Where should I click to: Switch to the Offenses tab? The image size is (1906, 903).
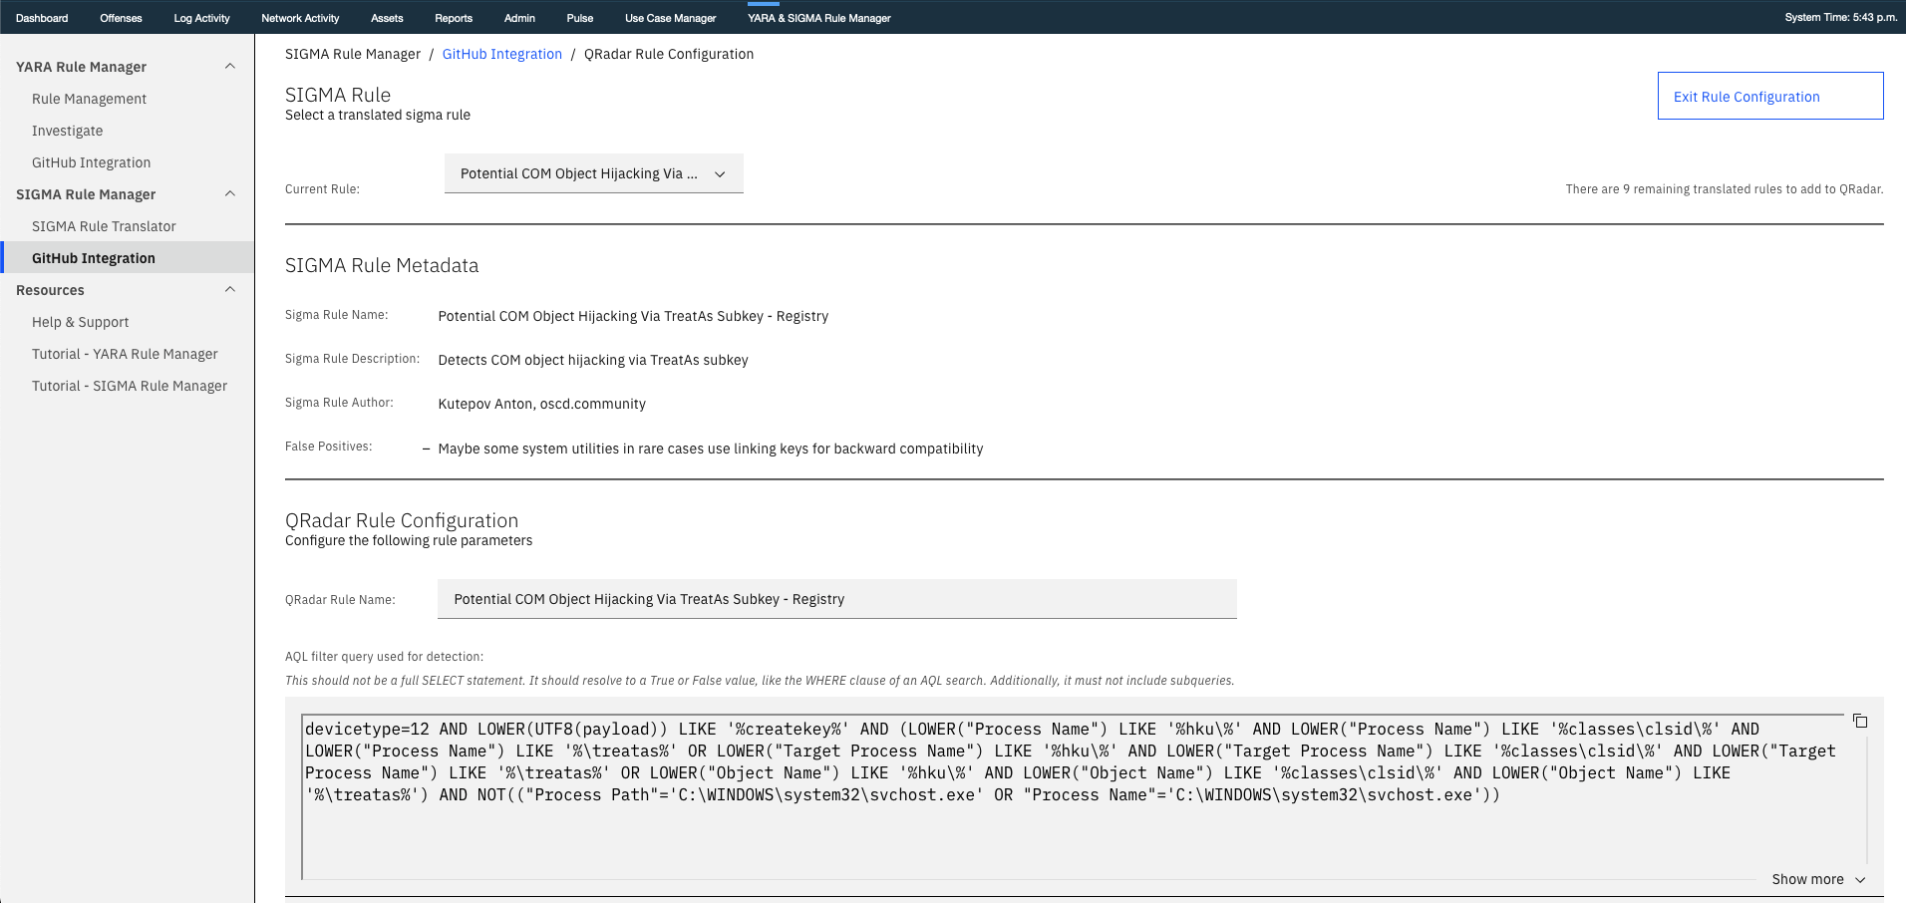pos(120,17)
